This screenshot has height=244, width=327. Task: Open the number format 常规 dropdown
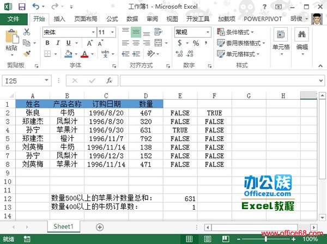point(208,32)
